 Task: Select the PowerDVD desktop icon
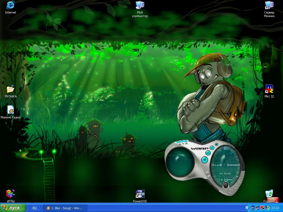pyautogui.click(x=140, y=196)
